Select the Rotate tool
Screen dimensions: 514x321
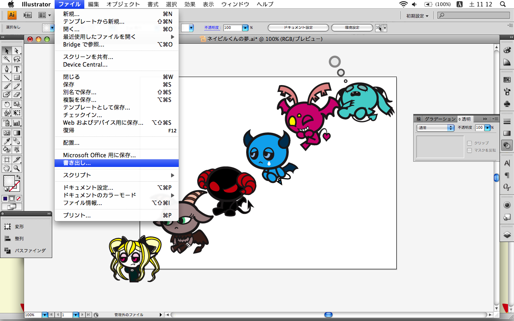click(x=7, y=104)
